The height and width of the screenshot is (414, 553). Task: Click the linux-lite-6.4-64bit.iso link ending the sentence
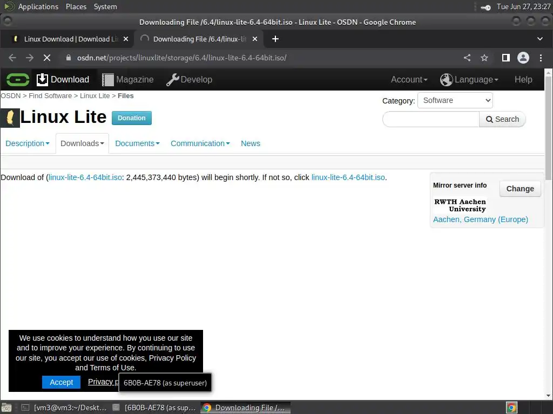click(x=348, y=177)
